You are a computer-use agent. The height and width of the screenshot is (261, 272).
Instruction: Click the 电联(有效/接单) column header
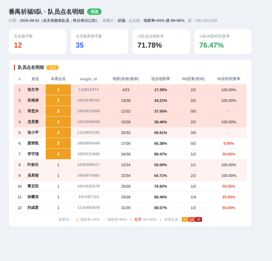[x=126, y=79]
